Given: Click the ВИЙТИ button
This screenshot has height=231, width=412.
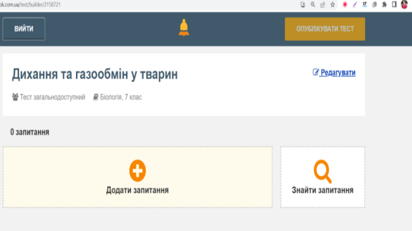Looking at the screenshot, I should pyautogui.click(x=24, y=29).
